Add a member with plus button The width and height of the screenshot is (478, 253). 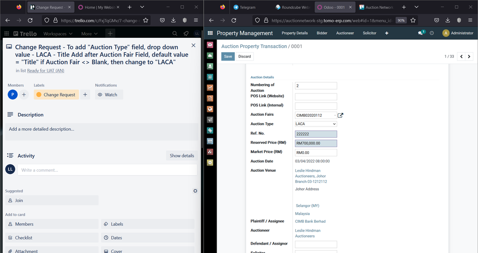pos(24,94)
